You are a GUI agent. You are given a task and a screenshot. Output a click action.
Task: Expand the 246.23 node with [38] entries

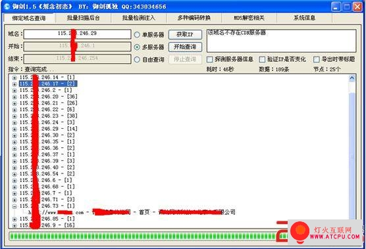[14, 116]
